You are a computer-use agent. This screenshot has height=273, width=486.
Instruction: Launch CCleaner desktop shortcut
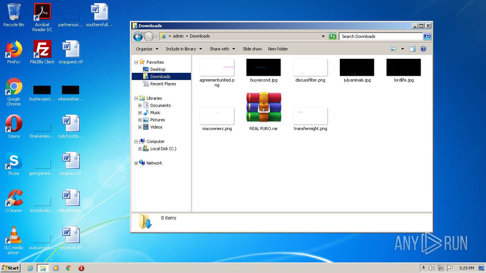(14, 201)
